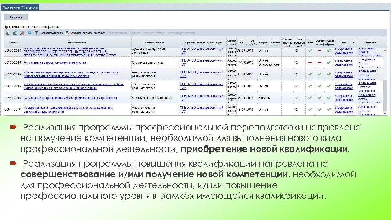The height and width of the screenshot is (220, 391).
Task: Click the Номер column header
Action: pos(13,42)
